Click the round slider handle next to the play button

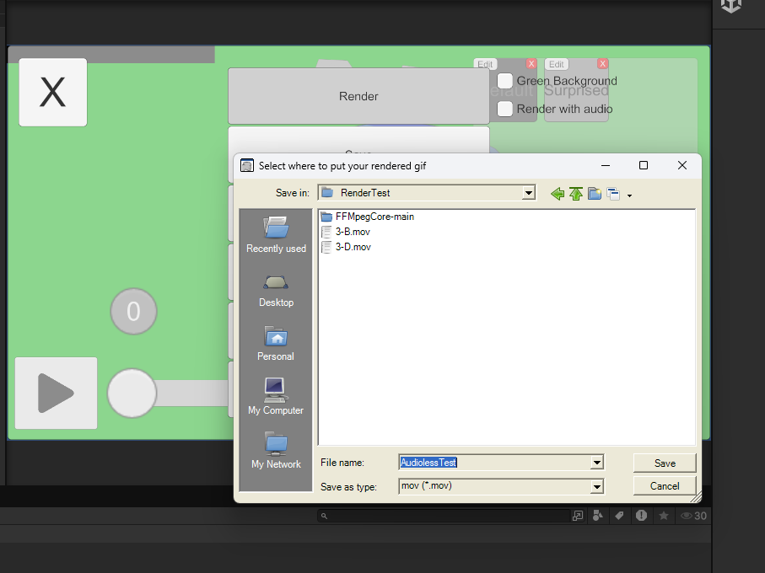(132, 394)
